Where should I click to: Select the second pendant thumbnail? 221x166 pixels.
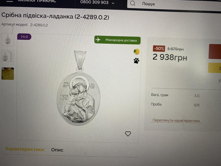click(8, 56)
